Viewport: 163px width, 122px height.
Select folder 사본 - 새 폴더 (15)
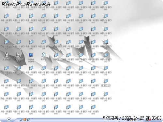[19, 96]
